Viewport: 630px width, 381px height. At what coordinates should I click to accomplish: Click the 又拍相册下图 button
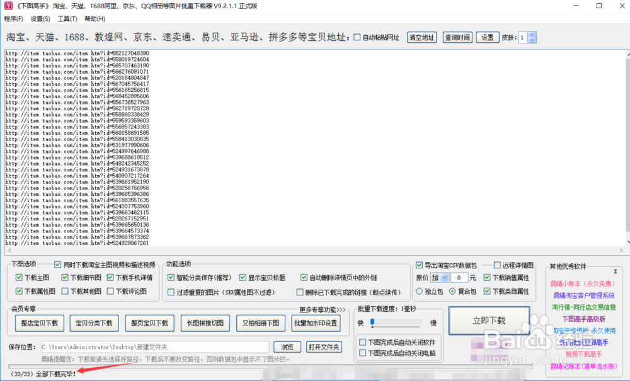click(260, 323)
